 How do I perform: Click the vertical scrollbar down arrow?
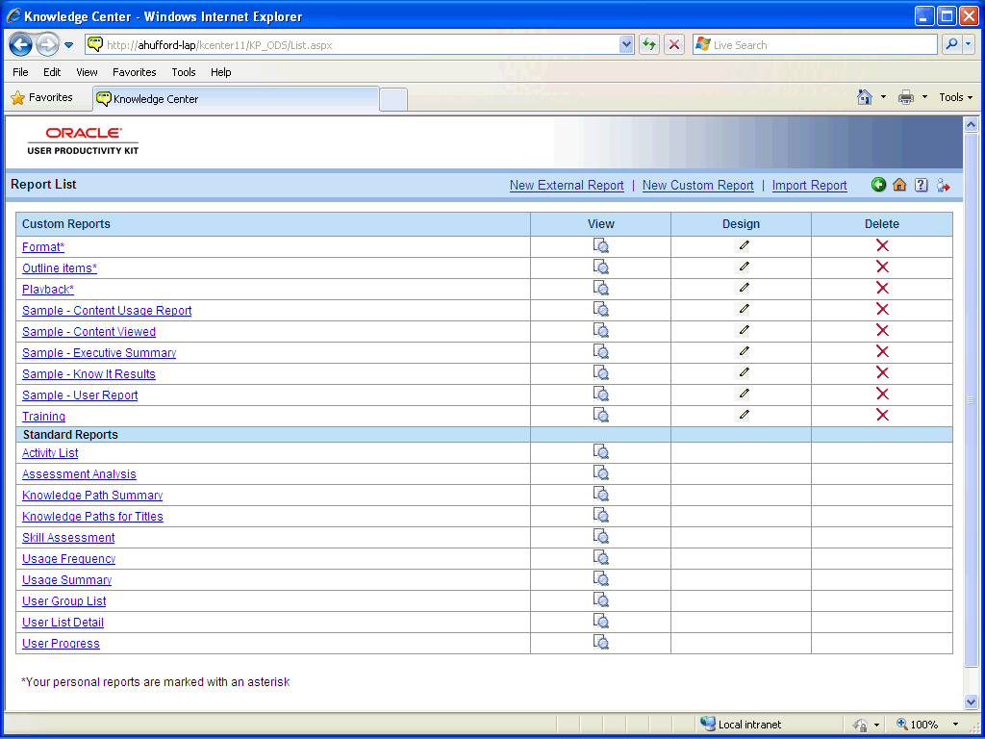pos(971,701)
